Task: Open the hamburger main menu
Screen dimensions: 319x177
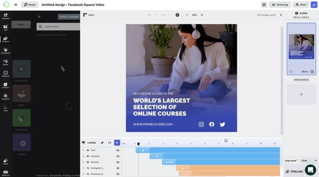Action: [16, 5]
